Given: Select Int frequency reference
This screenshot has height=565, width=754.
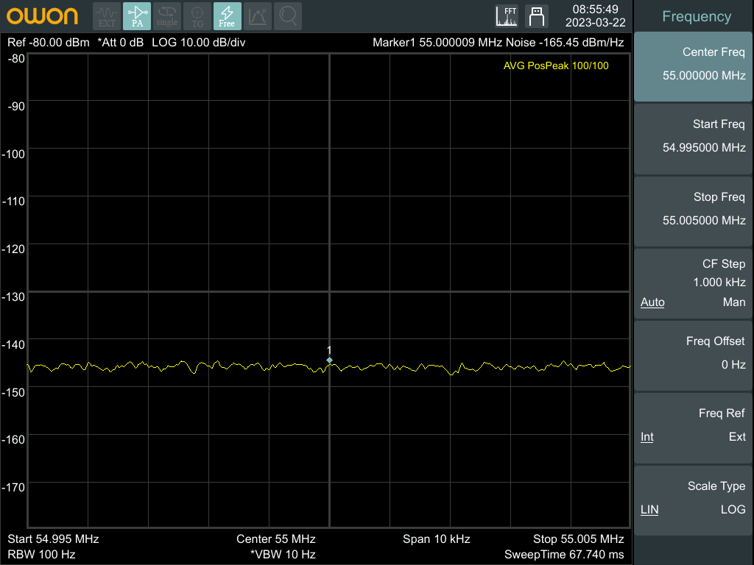Looking at the screenshot, I should (647, 437).
